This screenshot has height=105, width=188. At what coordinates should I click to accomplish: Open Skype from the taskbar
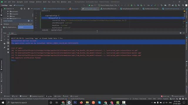tap(99, 102)
